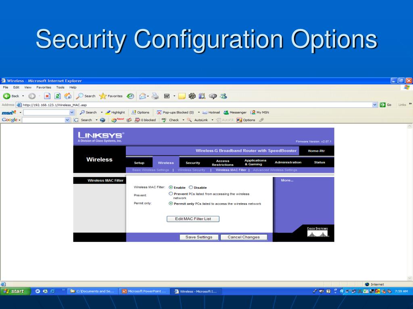Screen dimensions: 413x309
Task: Open the AutoLink dropdown arrow
Action: [212, 120]
